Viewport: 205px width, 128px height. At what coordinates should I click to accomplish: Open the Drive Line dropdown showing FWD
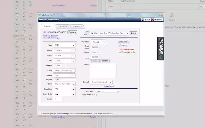[64, 89]
